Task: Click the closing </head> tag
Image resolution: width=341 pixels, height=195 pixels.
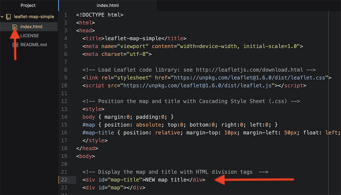Action: tap(87, 148)
